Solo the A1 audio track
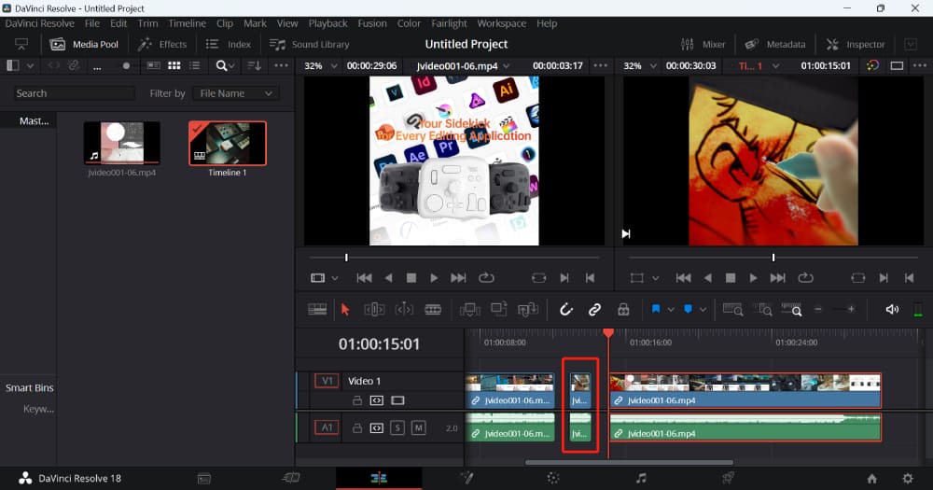This screenshot has width=933, height=490. point(397,427)
